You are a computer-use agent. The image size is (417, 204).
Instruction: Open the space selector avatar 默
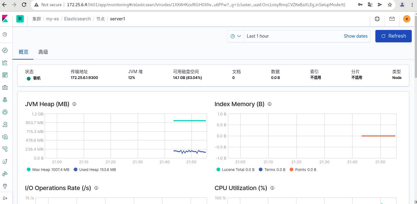[20, 19]
